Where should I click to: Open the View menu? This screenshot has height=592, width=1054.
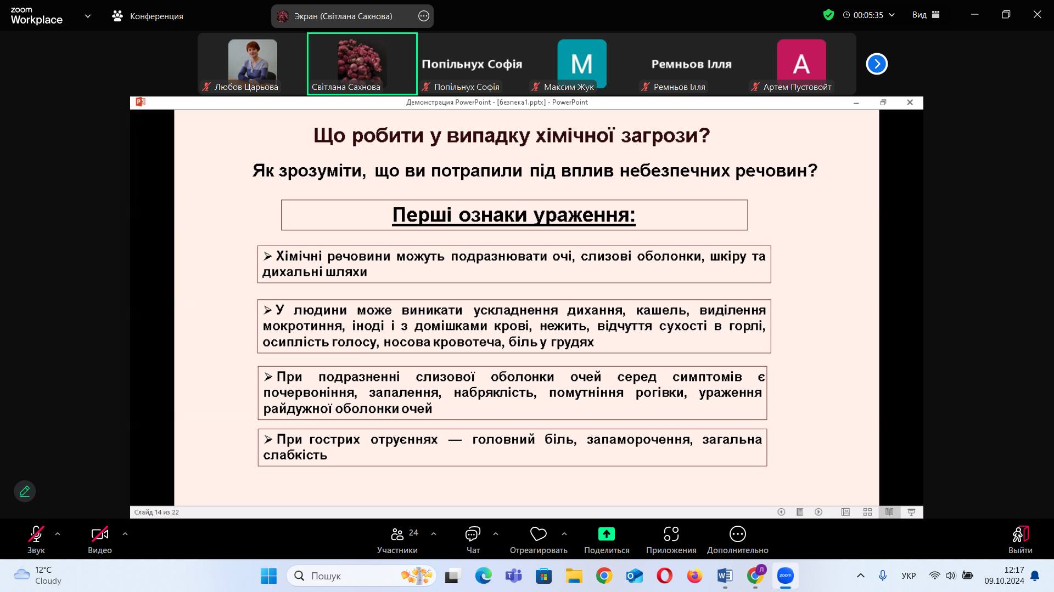pyautogui.click(x=926, y=15)
